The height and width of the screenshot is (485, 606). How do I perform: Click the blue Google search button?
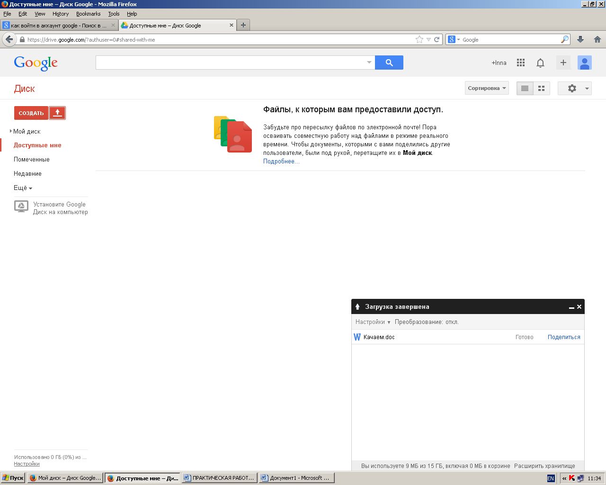pos(389,63)
